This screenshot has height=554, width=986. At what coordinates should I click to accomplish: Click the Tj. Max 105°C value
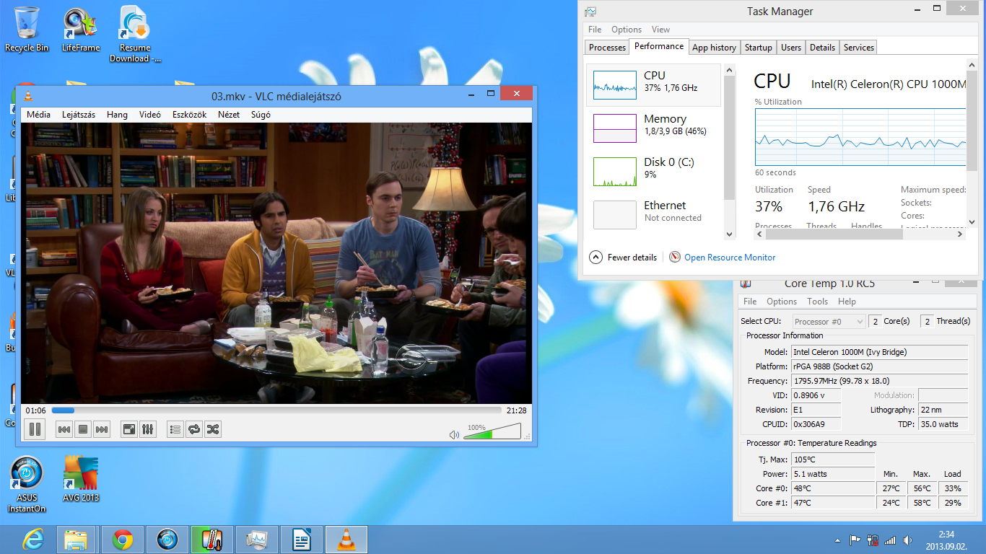(x=833, y=460)
